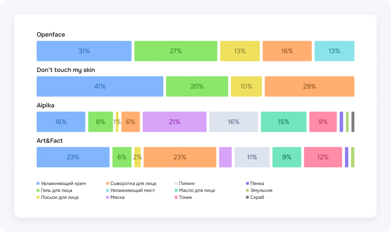Click the dark gray Скраб bar in Alpika
The width and height of the screenshot is (391, 232).
(x=353, y=122)
